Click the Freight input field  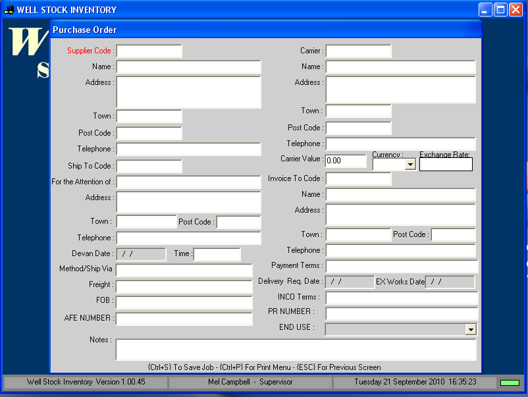(x=184, y=286)
